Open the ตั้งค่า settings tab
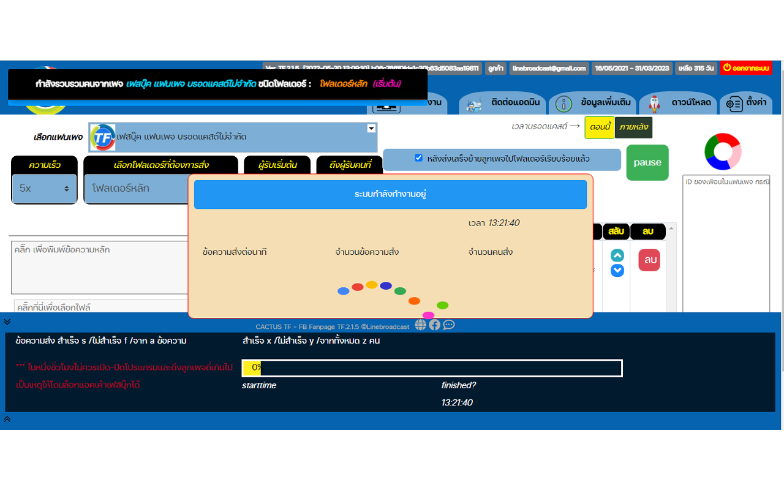The width and height of the screenshot is (784, 490). pyautogui.click(x=746, y=103)
